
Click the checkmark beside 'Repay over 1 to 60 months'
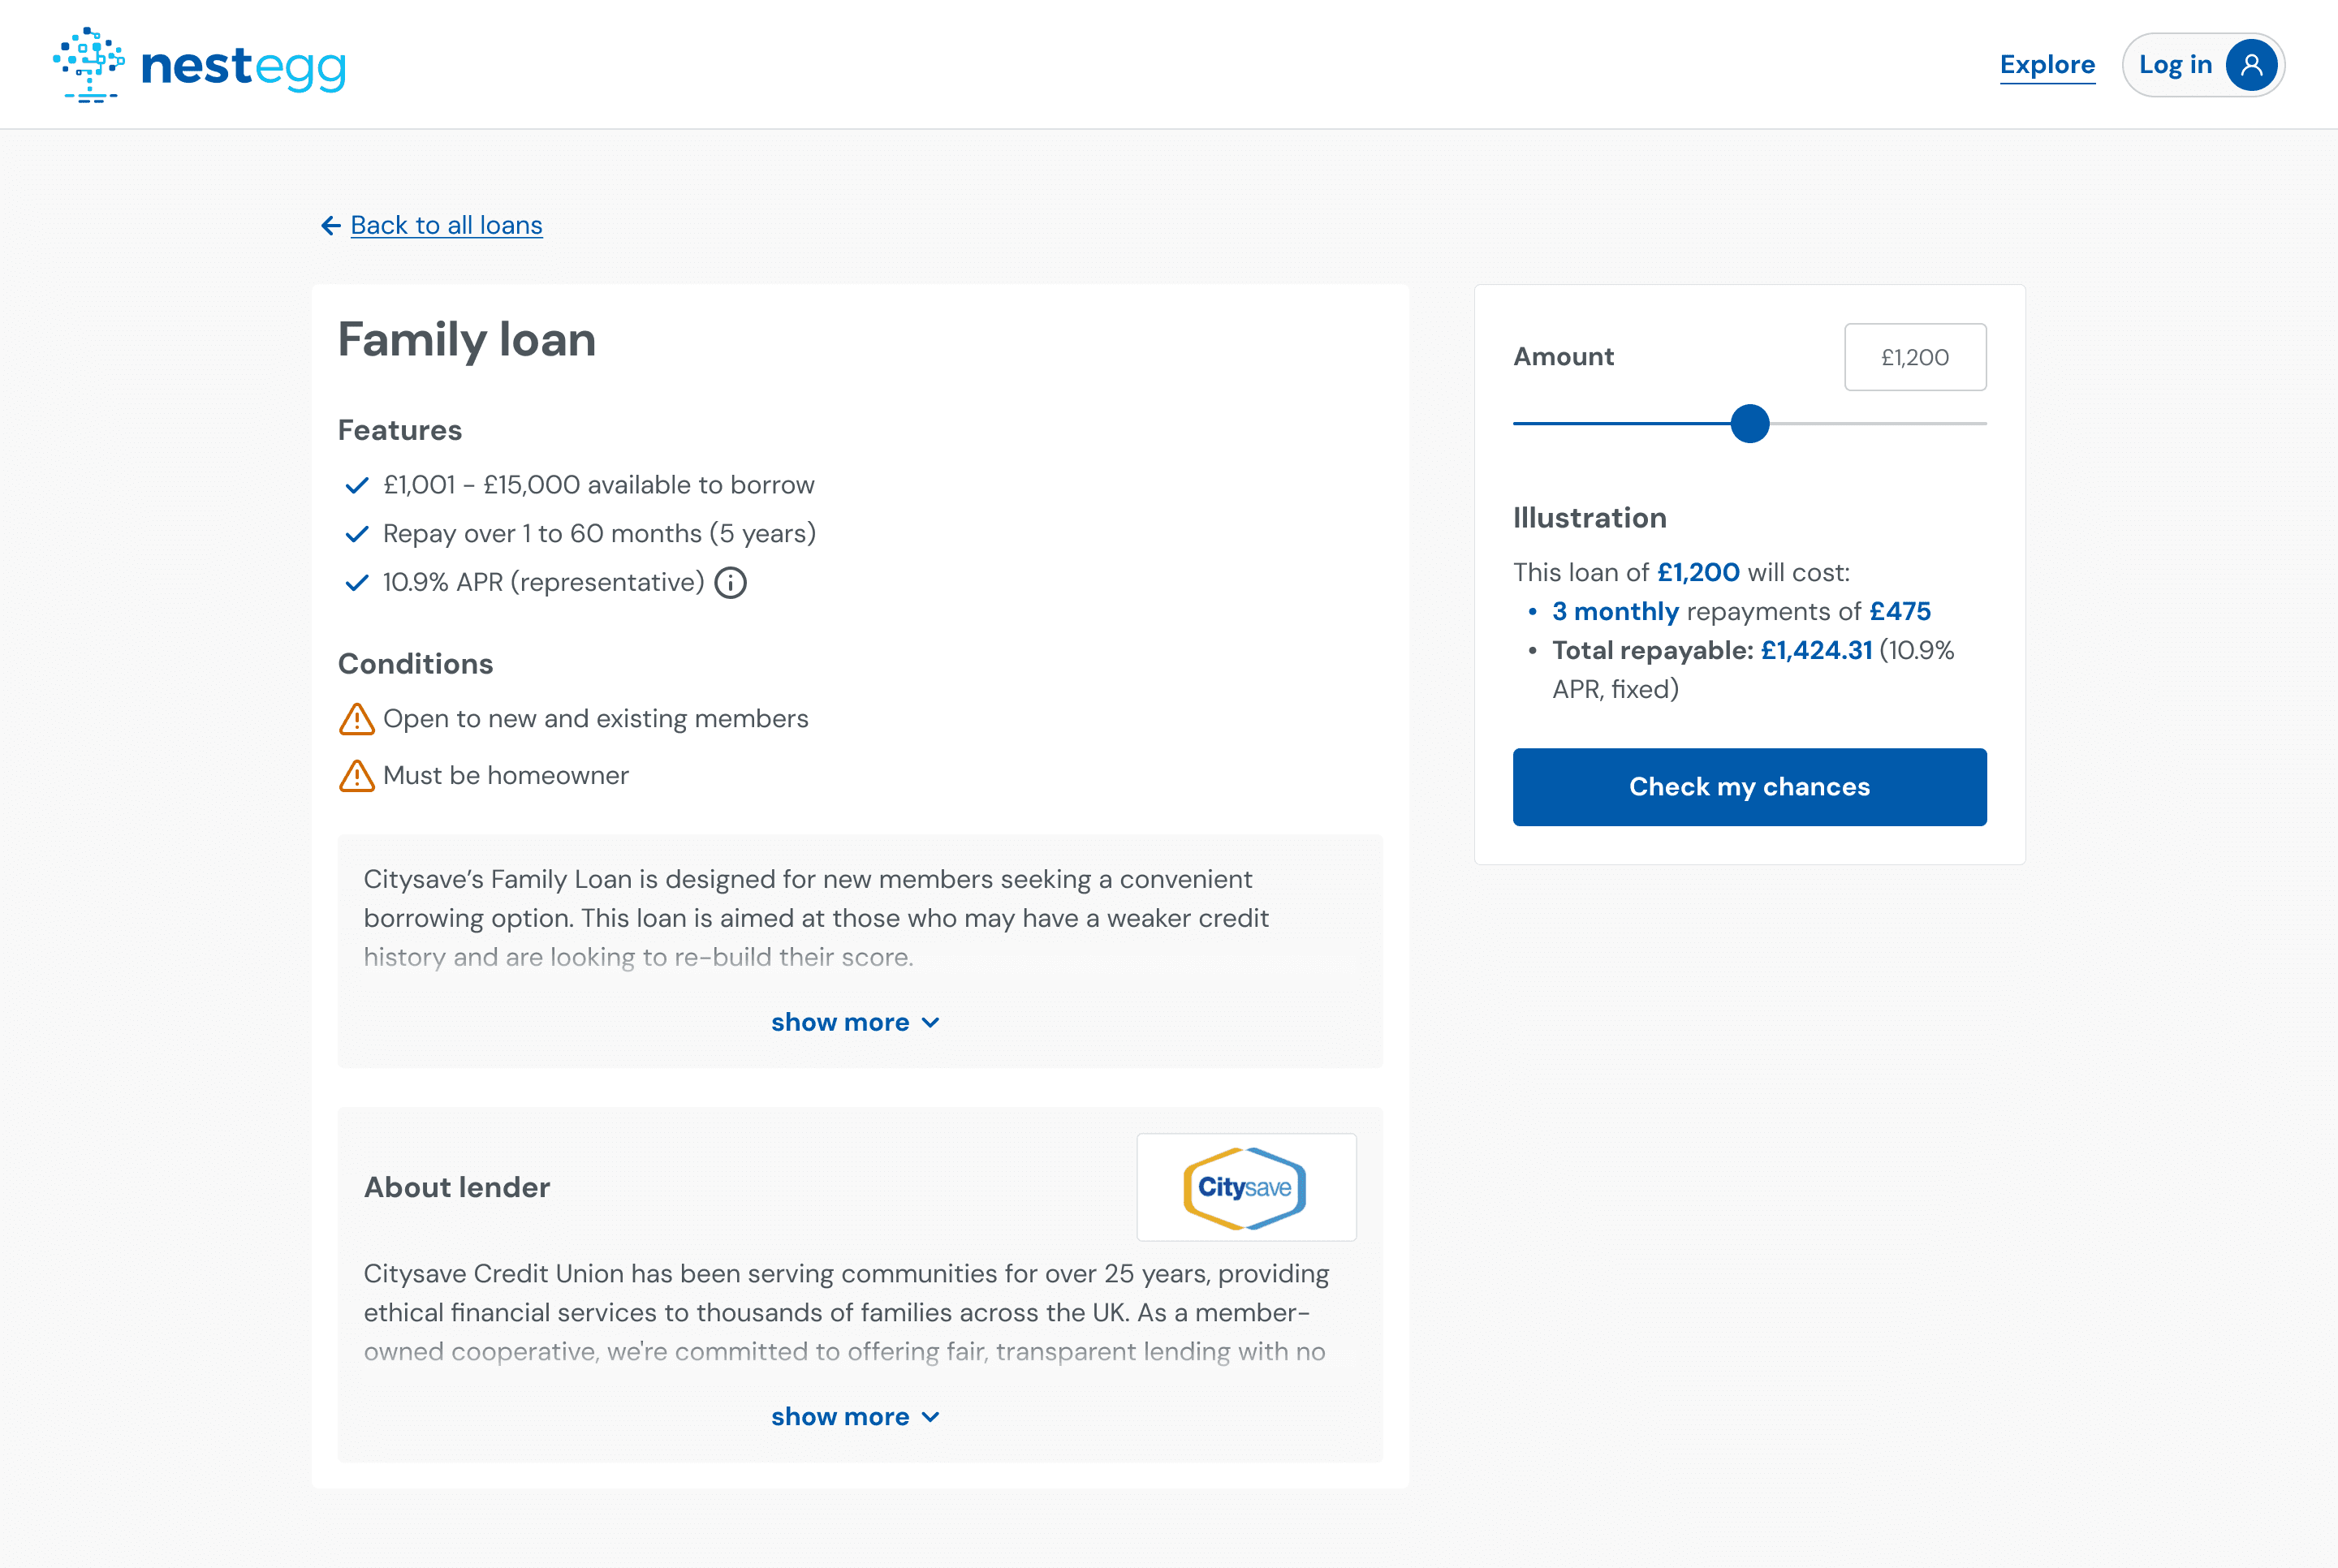(356, 534)
